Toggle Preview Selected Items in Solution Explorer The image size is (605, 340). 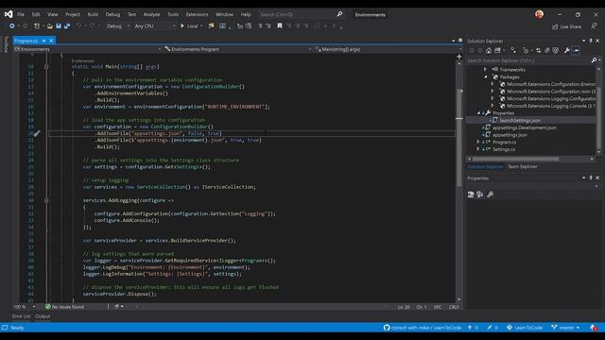coord(576,50)
